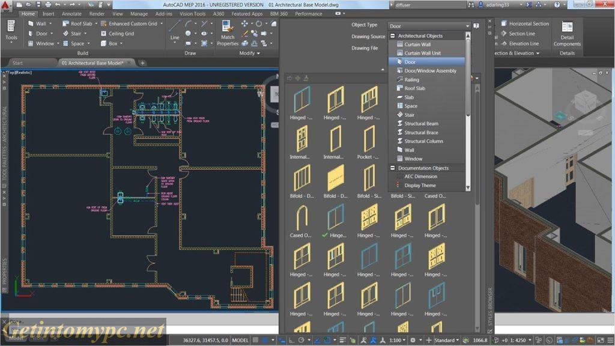Switch to the Render ribbon tab
The width and height of the screenshot is (615, 346).
[97, 14]
